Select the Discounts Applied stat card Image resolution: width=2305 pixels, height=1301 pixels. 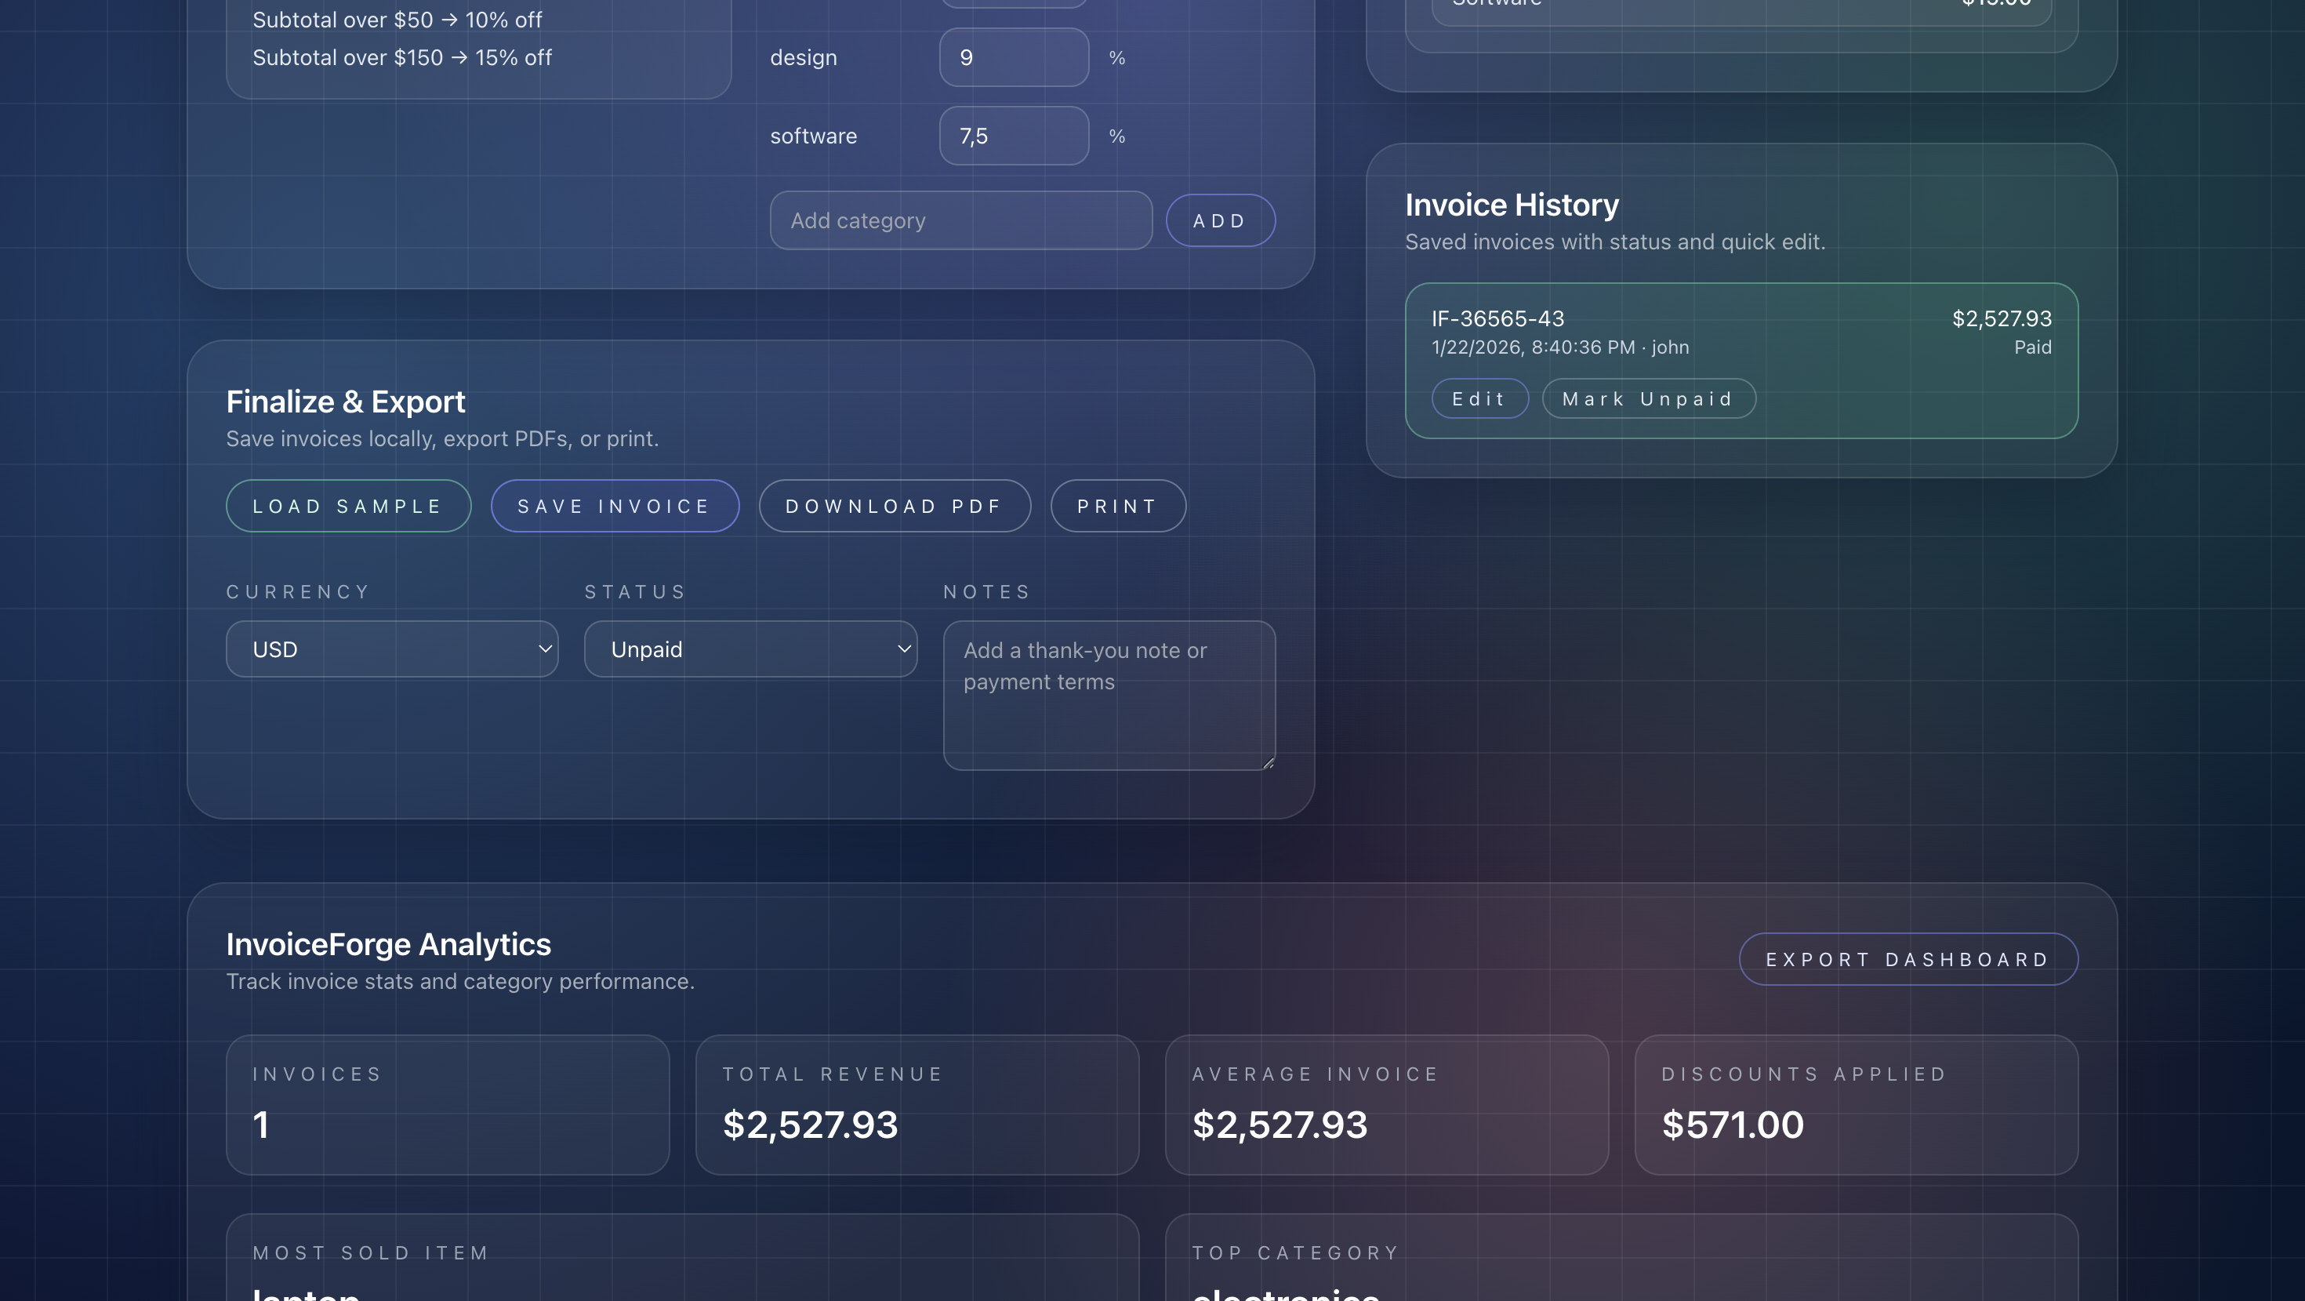[x=1855, y=1105]
